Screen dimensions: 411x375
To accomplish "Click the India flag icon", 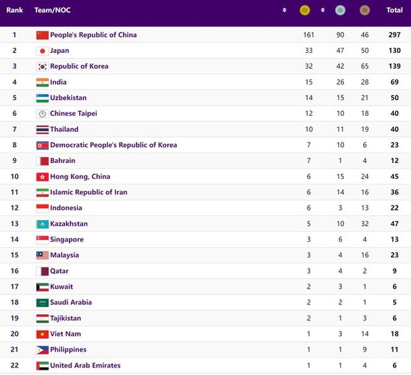I will [x=42, y=82].
